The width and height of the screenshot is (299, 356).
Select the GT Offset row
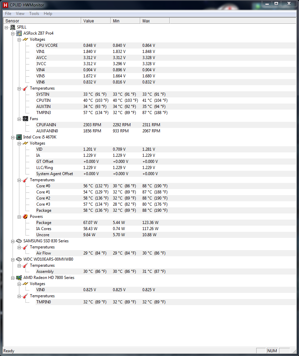166,162
